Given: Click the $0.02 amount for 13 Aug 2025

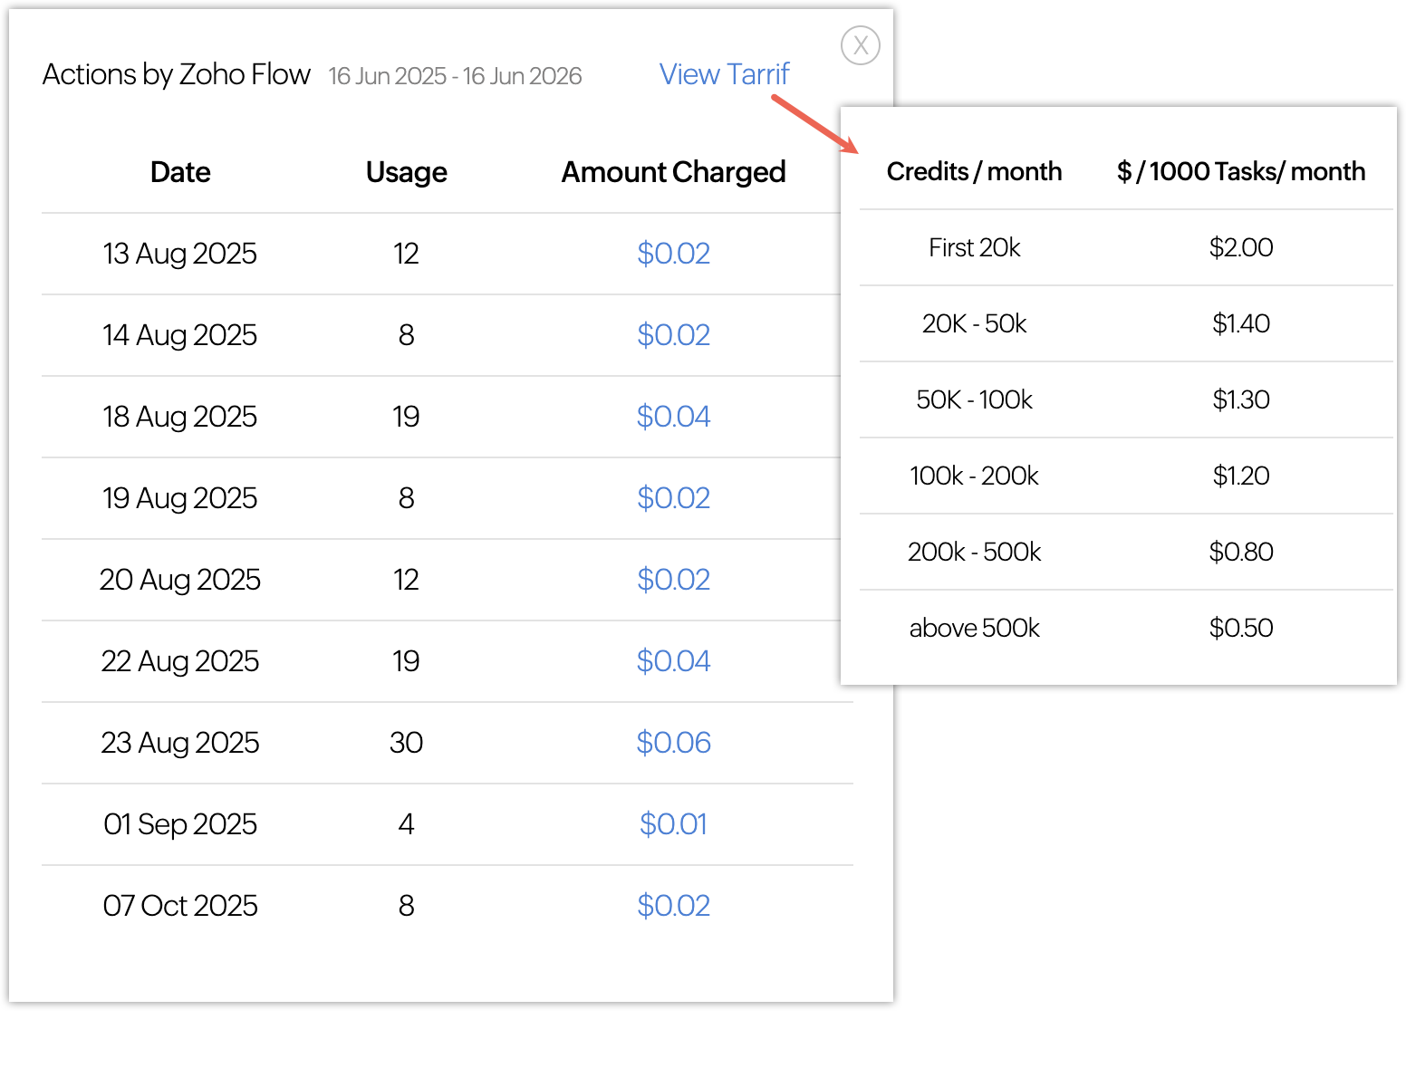Looking at the screenshot, I should [673, 254].
